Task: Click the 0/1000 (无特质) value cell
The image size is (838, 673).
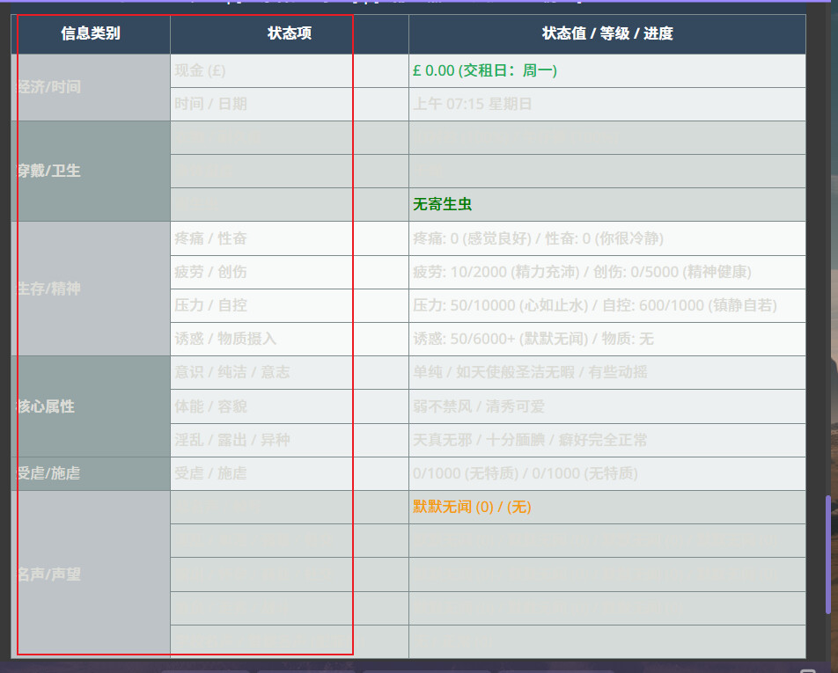Action: [x=607, y=474]
